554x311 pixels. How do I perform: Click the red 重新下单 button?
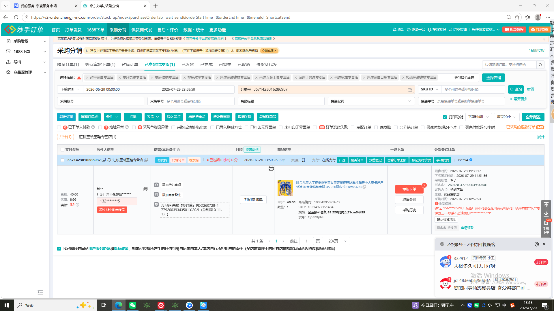coord(409,189)
